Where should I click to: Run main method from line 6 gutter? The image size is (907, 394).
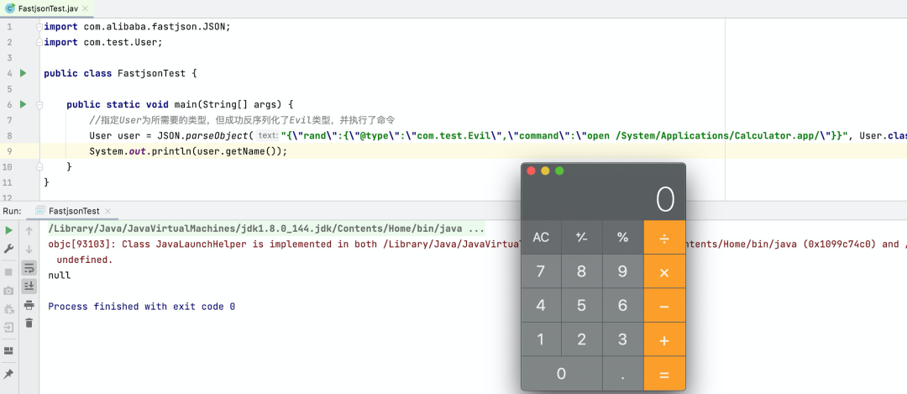tap(24, 104)
